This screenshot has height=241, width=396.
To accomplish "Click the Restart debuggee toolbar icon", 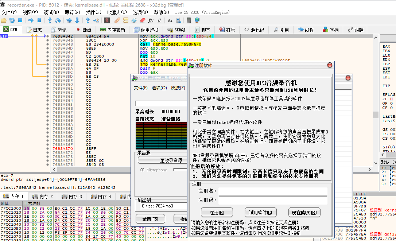I will (x=12, y=20).
